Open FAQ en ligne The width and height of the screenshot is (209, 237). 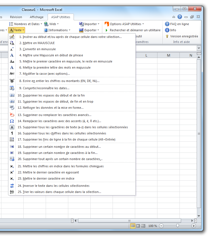tap(177, 24)
